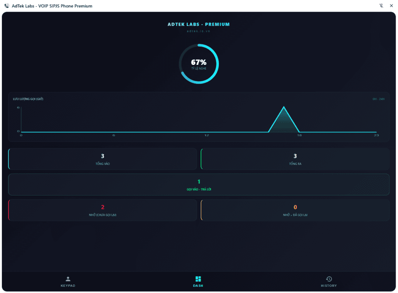This screenshot has height=293, width=398.
Task: Click the pin window icon in title bar
Action: (x=381, y=5)
